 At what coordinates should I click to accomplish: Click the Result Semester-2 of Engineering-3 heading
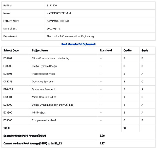tap(78, 44)
